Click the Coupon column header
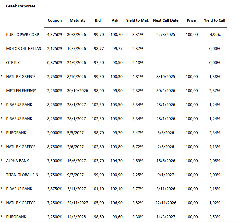Viewport: 239px width, 222px height. click(55, 20)
